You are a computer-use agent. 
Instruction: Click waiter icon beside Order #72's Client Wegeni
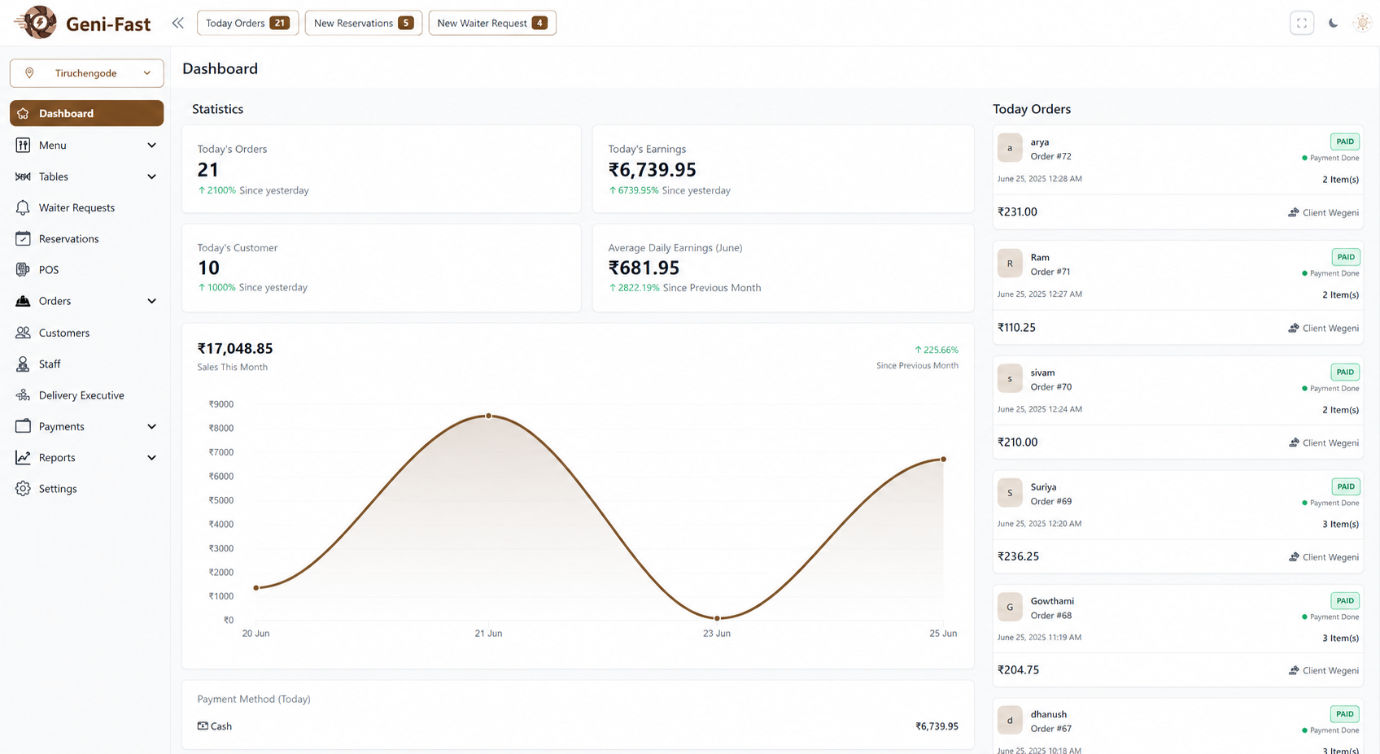pos(1294,212)
